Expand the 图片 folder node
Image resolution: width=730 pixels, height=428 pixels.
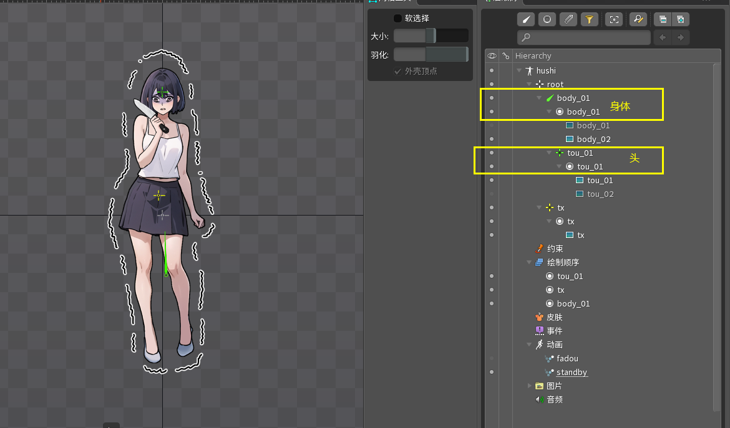pyautogui.click(x=530, y=386)
